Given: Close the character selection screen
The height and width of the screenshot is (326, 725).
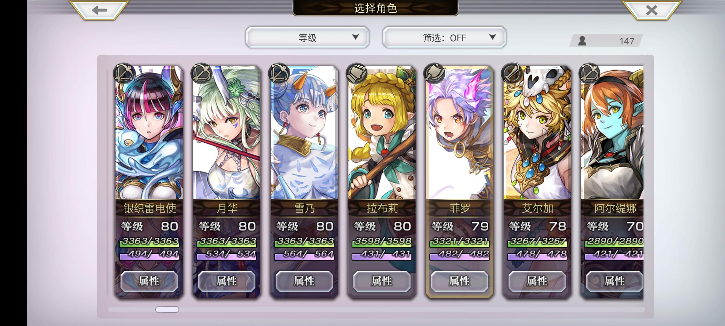Looking at the screenshot, I should (x=651, y=10).
